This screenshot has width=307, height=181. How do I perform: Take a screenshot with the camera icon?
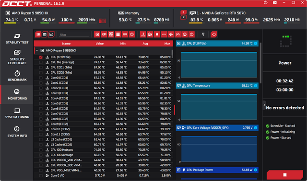pyautogui.click(x=275, y=3)
